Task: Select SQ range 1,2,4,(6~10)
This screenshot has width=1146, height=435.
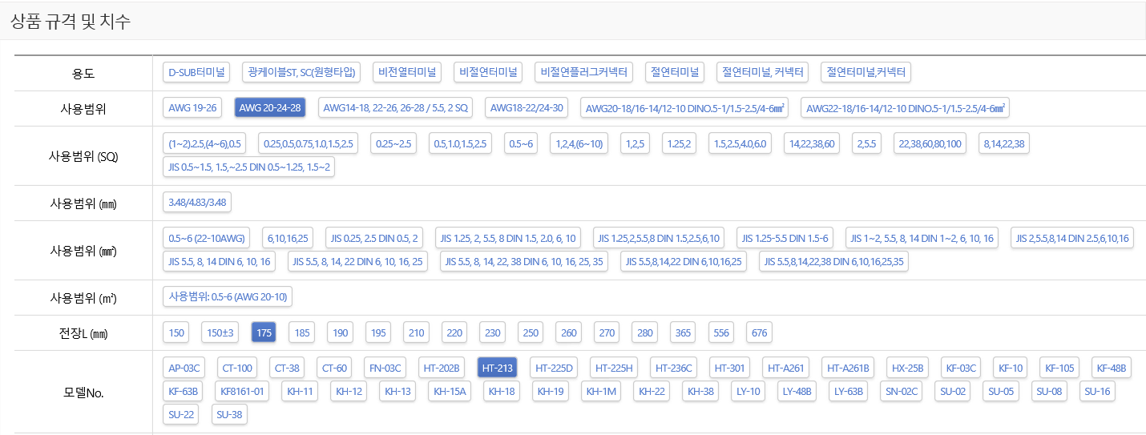Action: click(579, 144)
